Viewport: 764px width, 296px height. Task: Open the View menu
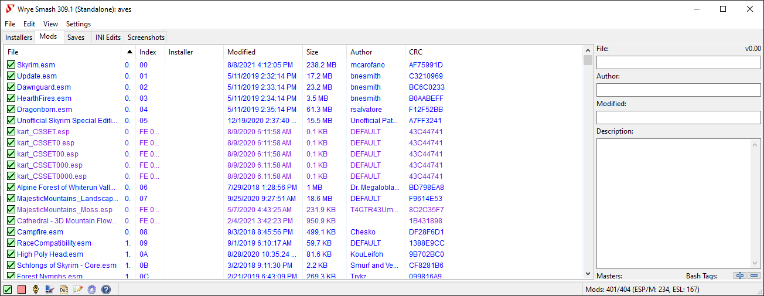point(51,24)
